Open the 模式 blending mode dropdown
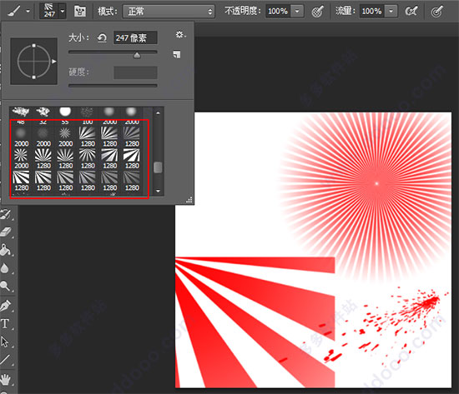Image resolution: width=459 pixels, height=394 pixels. [x=169, y=12]
